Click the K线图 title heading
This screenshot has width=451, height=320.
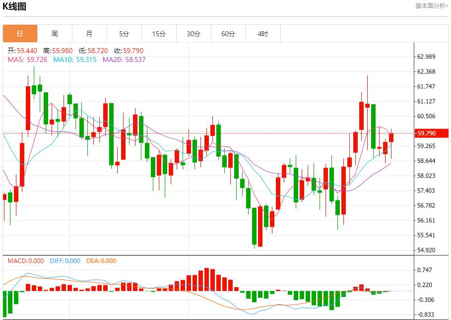click(15, 6)
